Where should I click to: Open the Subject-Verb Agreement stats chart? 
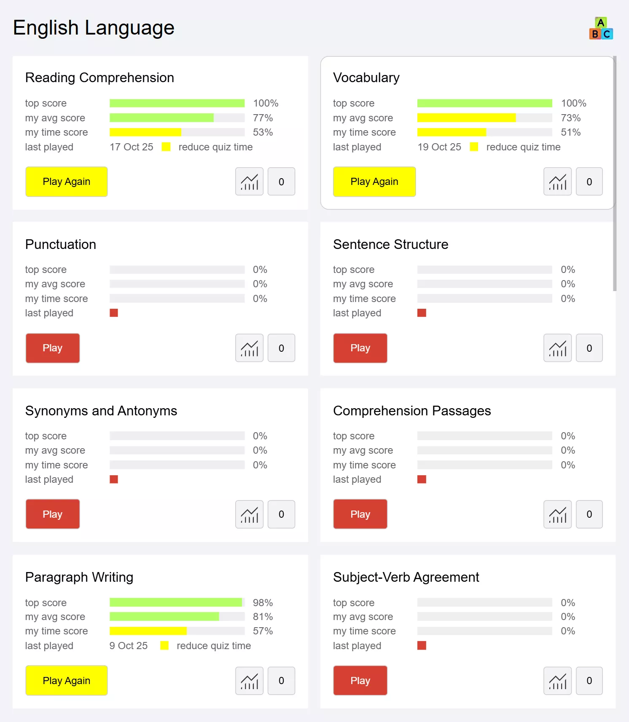(557, 681)
